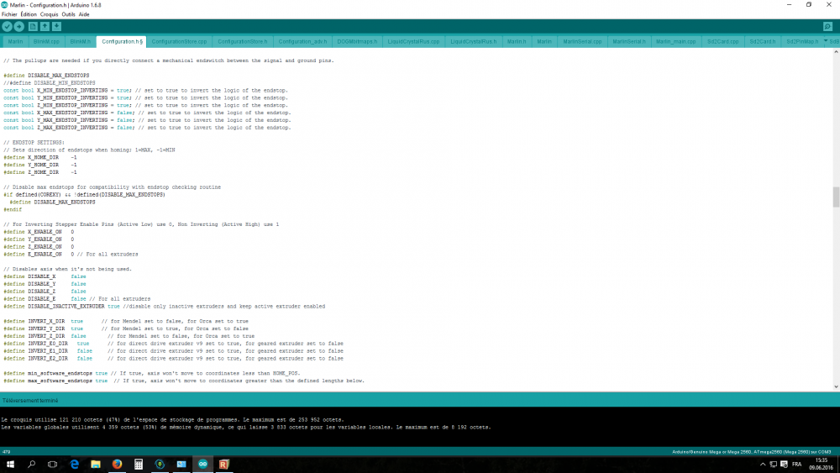The image size is (840, 473).
Task: Click the Arduino icon in the taskbar
Action: coord(203,464)
